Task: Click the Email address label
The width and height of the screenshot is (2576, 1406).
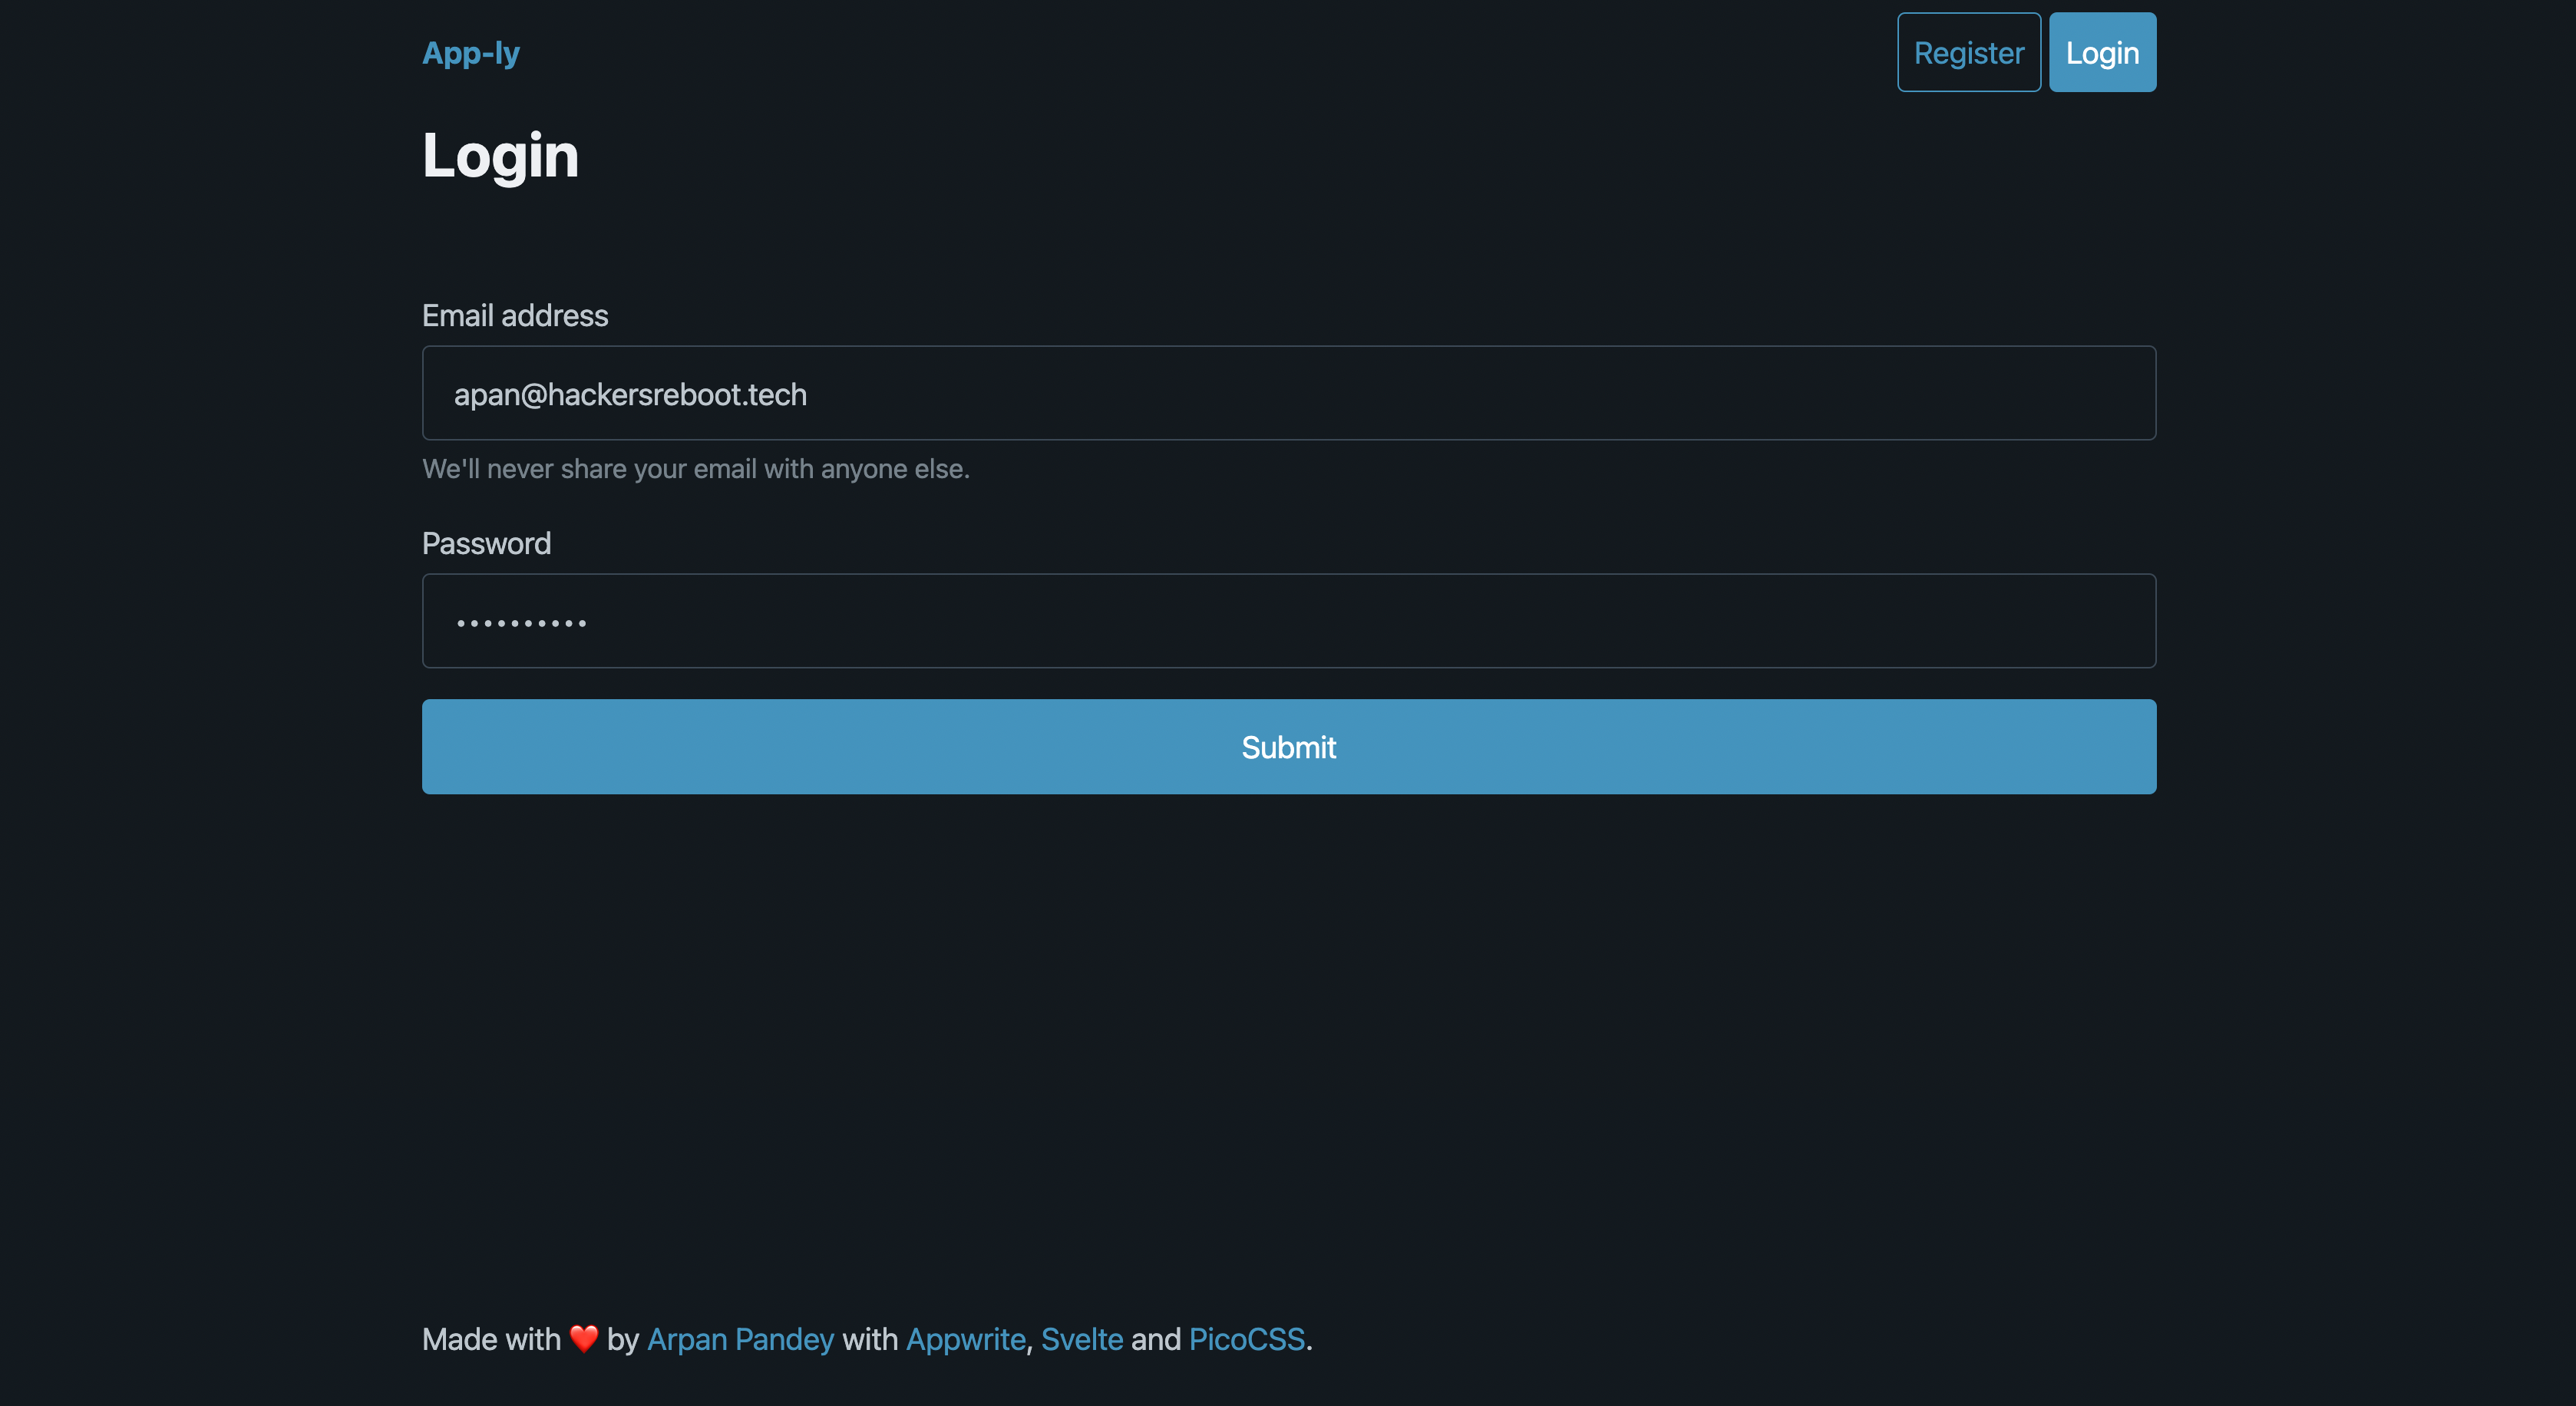Action: tap(515, 315)
